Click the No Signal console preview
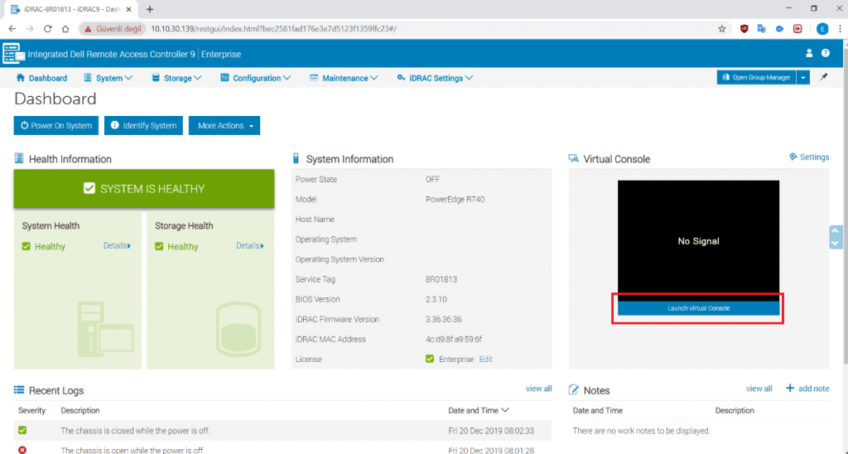 click(698, 240)
